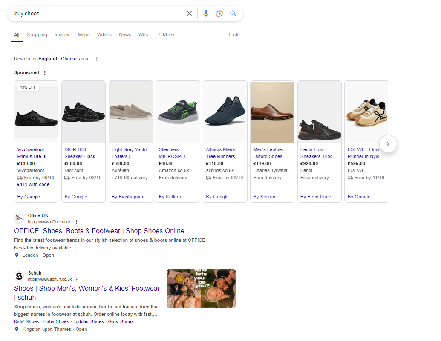Viewport: 441px width, 341px height.
Task: Click the Baby Shoes sitelink
Action: [x=56, y=321]
